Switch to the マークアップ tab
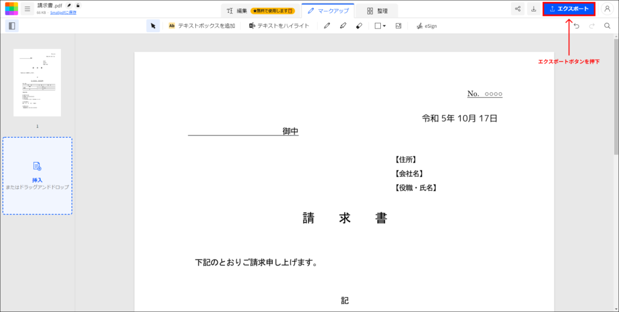619x312 pixels. 328,11
